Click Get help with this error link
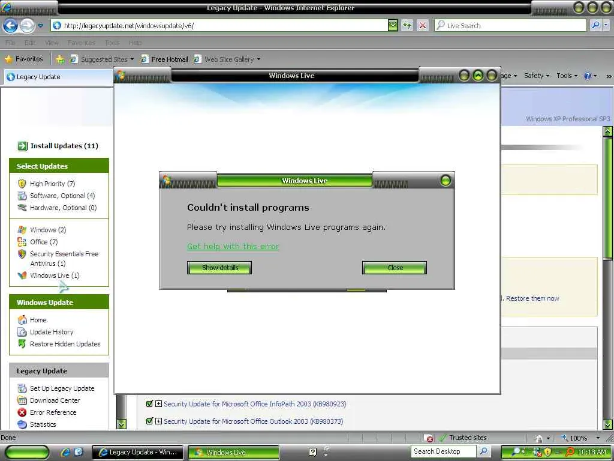This screenshot has height=461, width=614. 233,247
